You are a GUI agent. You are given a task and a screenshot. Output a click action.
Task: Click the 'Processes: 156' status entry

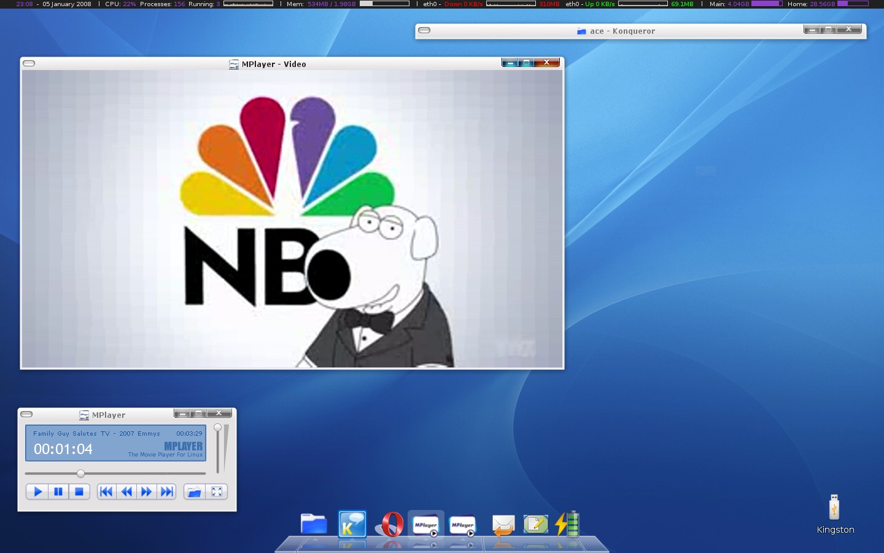coord(162,4)
